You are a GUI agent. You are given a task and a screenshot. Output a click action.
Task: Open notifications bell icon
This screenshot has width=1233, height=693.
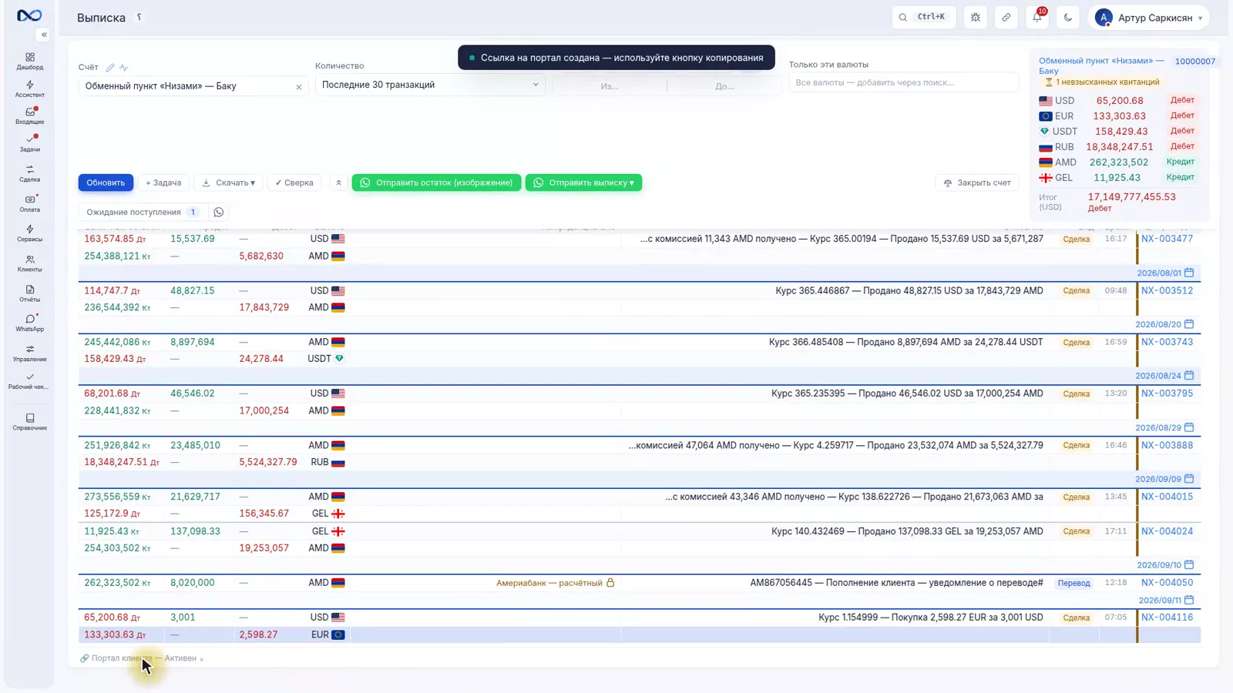[x=1037, y=17]
